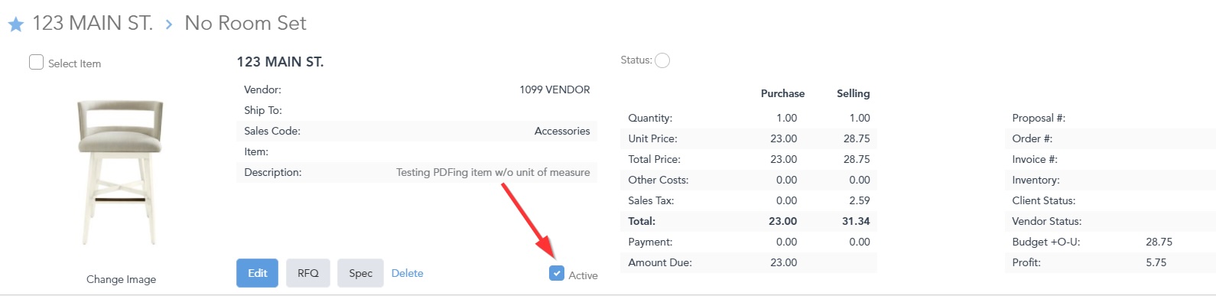Click the Change Image link

point(121,279)
